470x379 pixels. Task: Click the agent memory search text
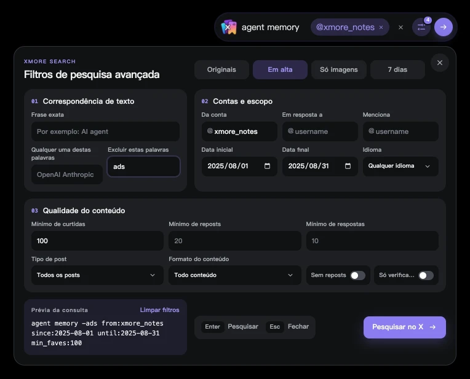coord(270,27)
